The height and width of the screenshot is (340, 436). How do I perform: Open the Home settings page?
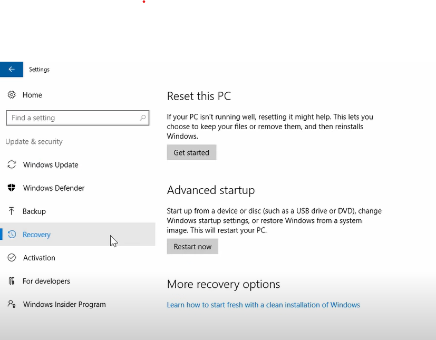pyautogui.click(x=32, y=95)
